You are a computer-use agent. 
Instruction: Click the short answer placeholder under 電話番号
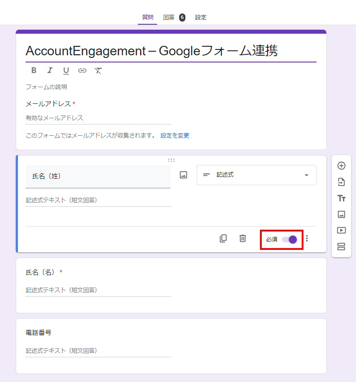pos(62,351)
